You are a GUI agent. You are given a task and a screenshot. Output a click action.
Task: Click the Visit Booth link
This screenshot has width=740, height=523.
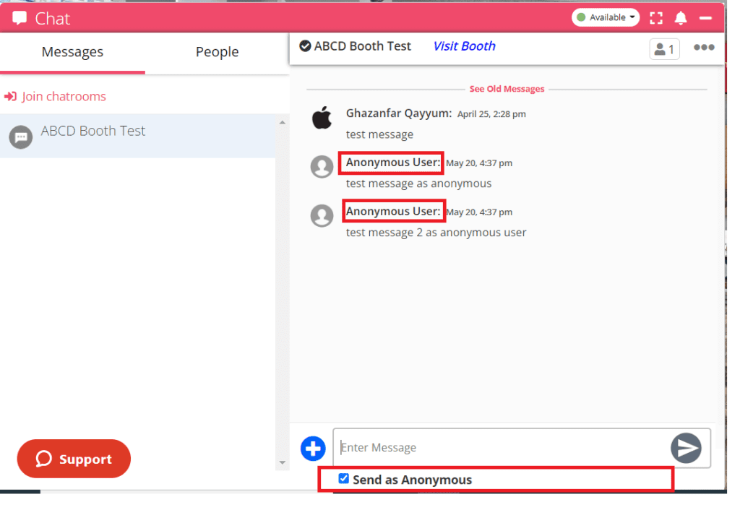[x=465, y=46]
